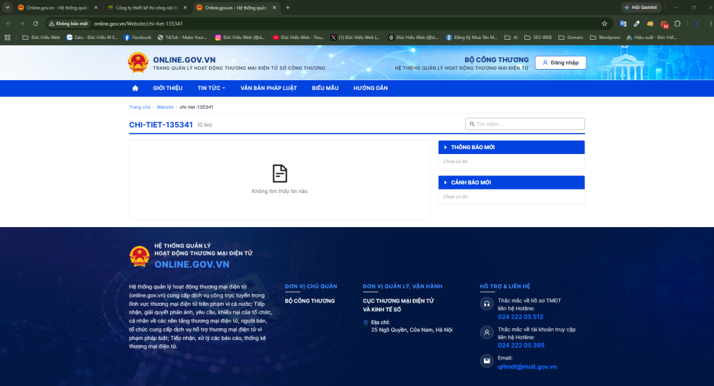Open the BIỂU MẪU menu item
Image resolution: width=714 pixels, height=386 pixels.
(x=325, y=88)
